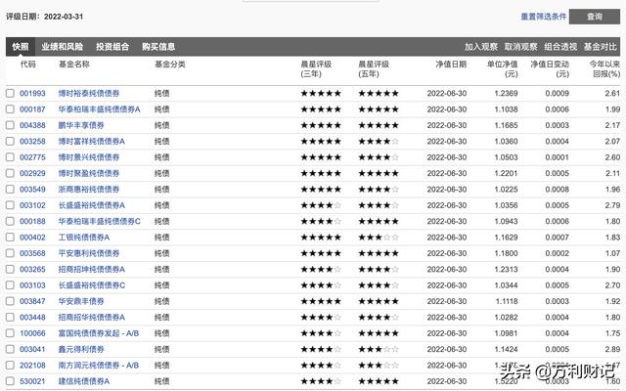Enable checkbox for fund 002929

[x=10, y=173]
